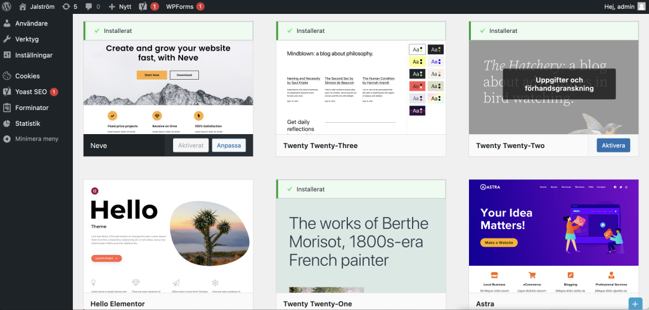Open the Yoast icon in the admin bar

[143, 6]
